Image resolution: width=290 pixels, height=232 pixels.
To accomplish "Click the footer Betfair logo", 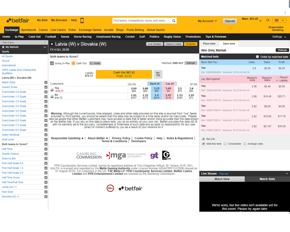I will 130,188.
